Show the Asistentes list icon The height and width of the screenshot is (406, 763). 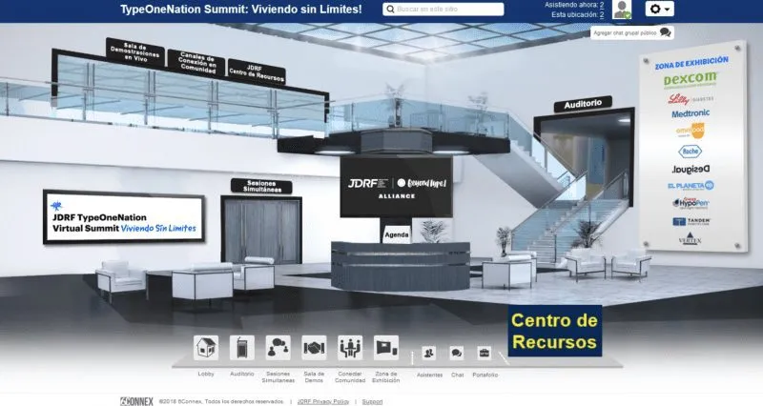point(428,353)
